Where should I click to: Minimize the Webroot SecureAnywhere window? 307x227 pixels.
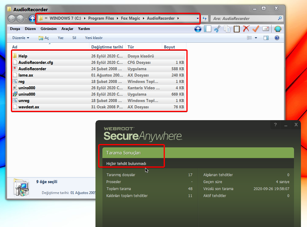coord(286,124)
